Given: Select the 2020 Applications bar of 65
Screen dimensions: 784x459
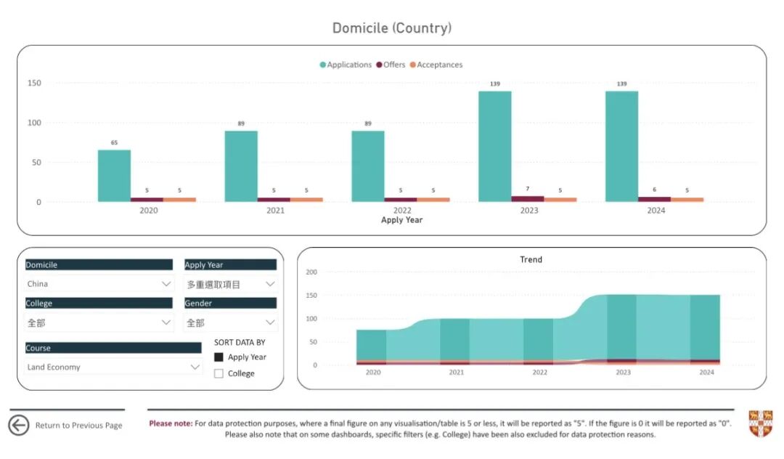Looking at the screenshot, I should (114, 175).
